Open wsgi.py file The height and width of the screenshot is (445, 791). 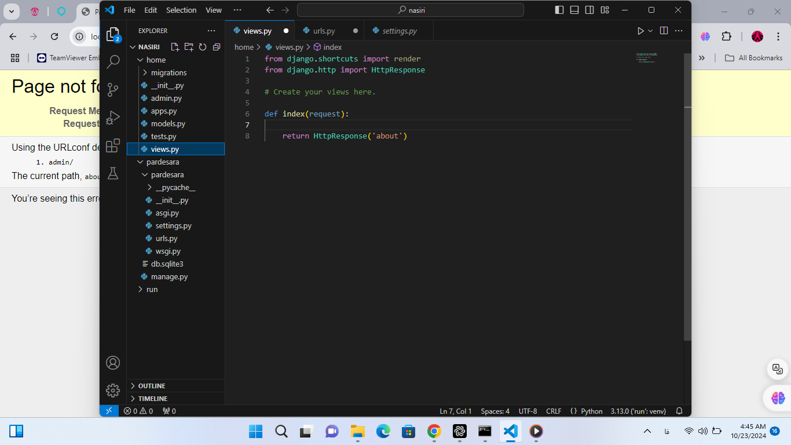click(x=175, y=251)
